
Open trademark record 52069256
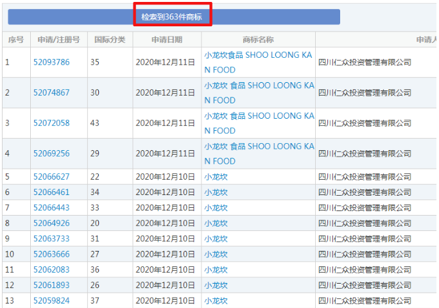(51, 153)
